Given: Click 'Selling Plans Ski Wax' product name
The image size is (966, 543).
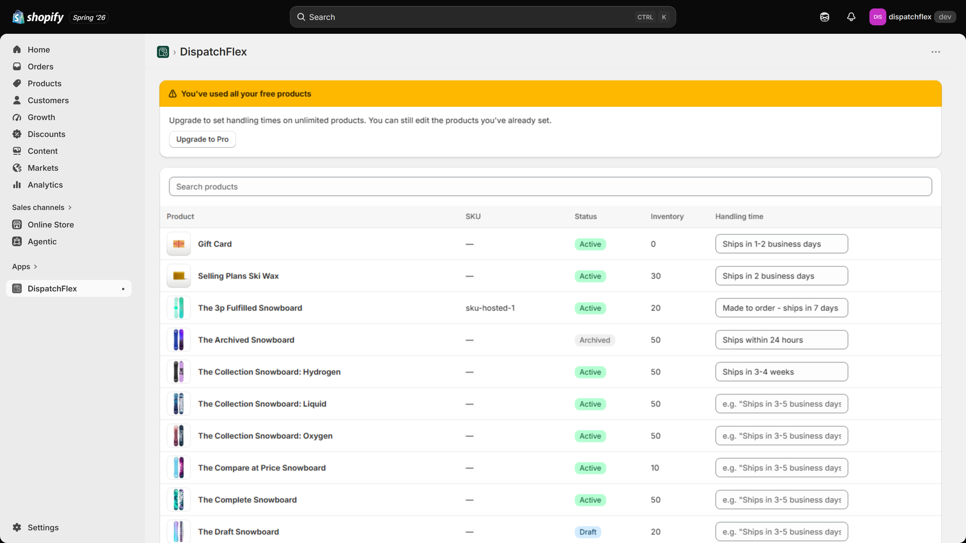Looking at the screenshot, I should [x=238, y=276].
